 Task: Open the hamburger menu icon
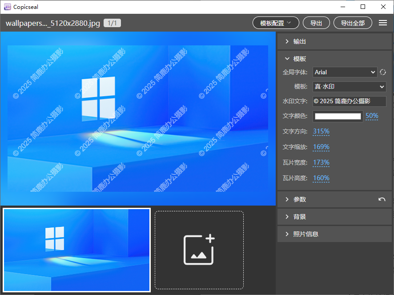pos(382,23)
